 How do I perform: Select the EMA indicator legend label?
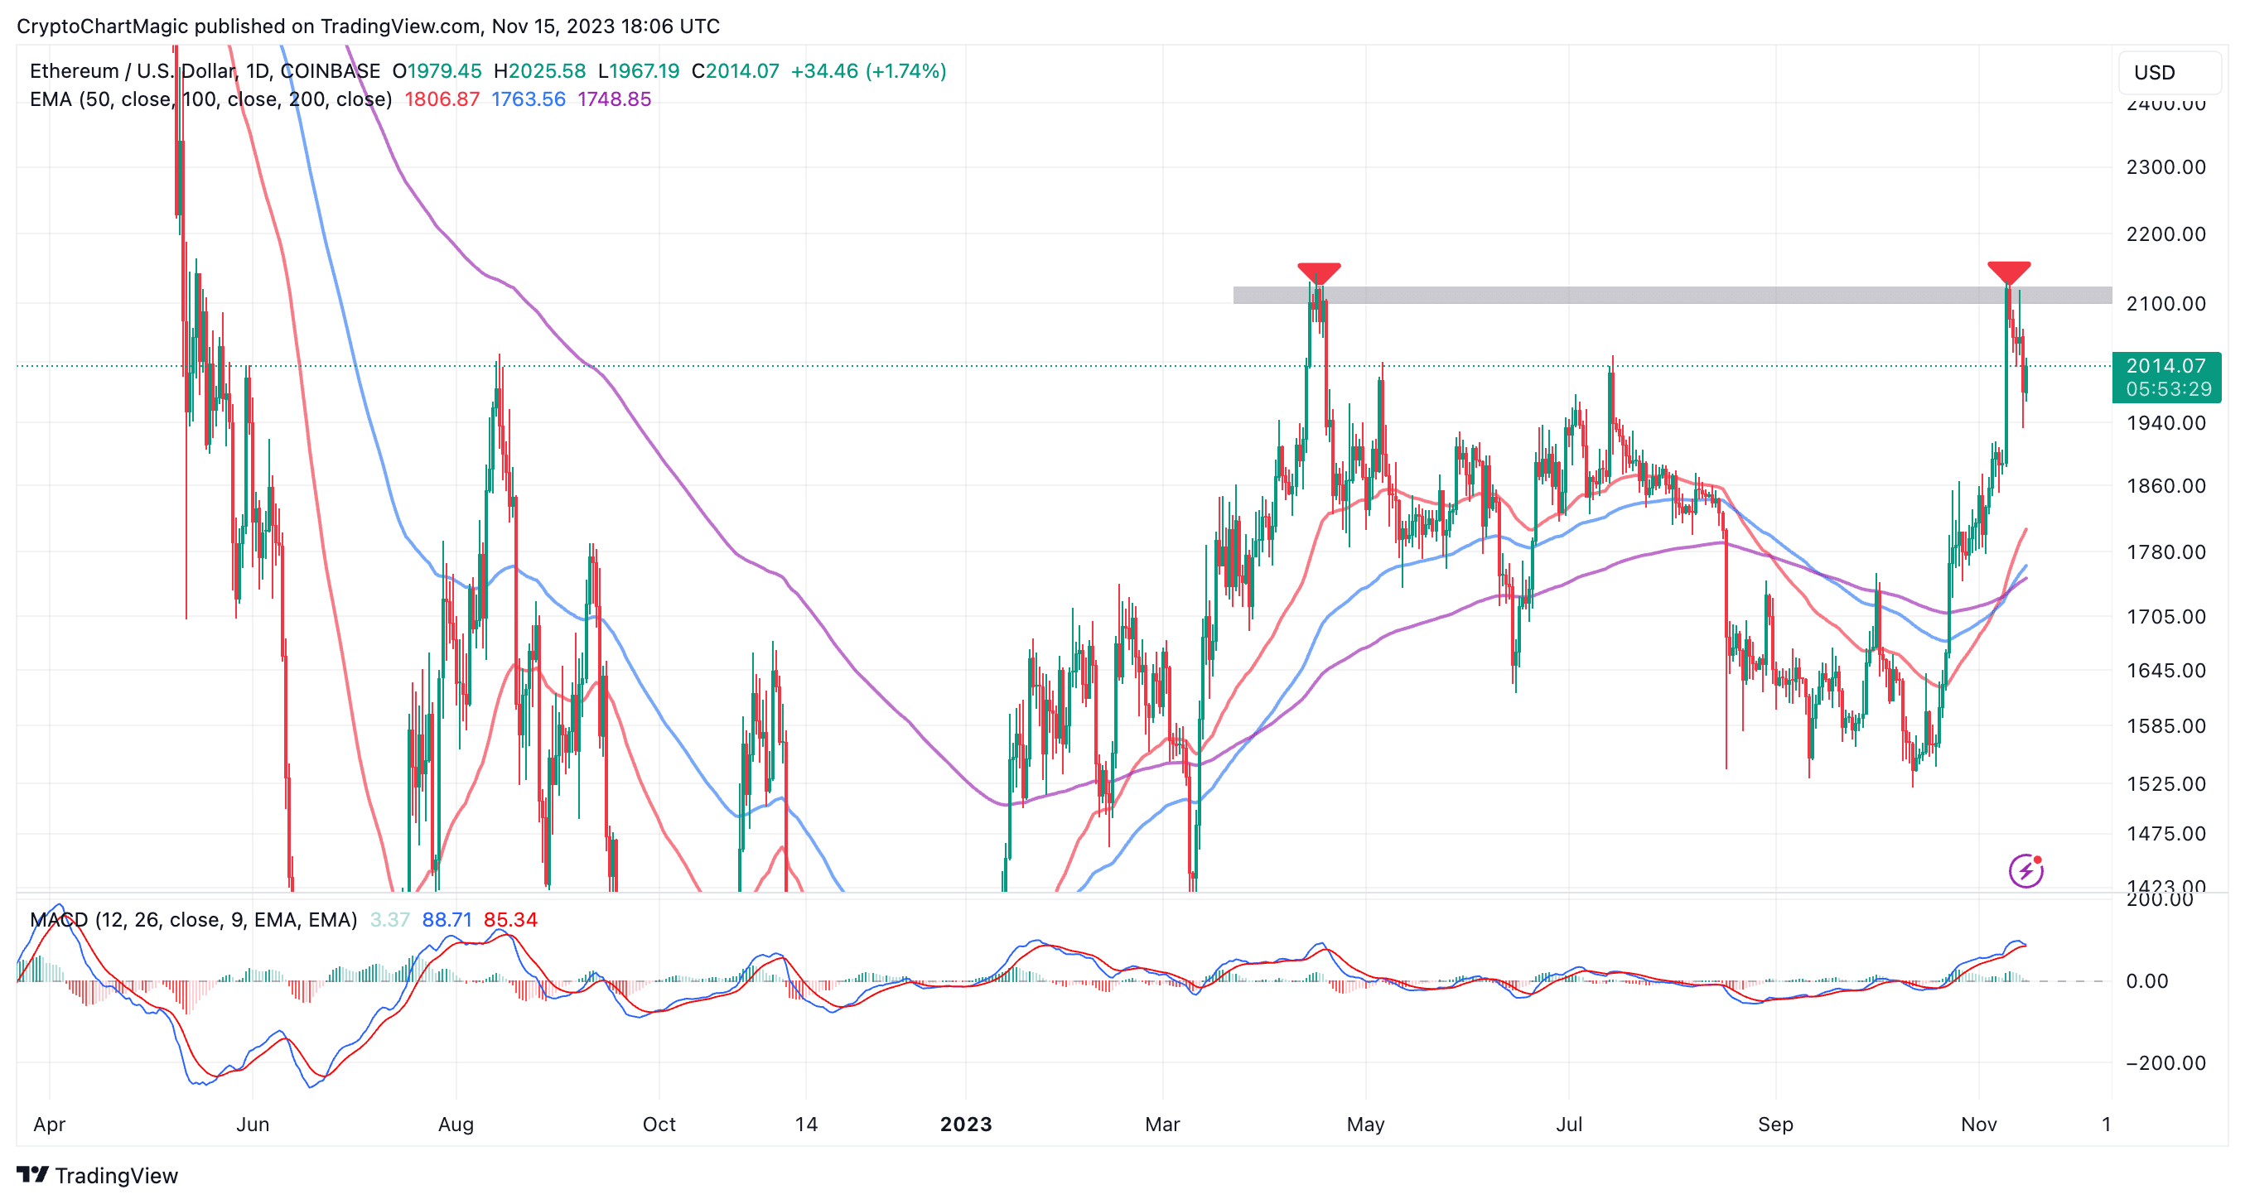click(x=211, y=99)
